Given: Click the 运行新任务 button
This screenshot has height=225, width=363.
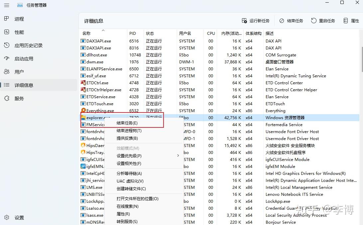Looking at the screenshot, I should tap(256, 20).
